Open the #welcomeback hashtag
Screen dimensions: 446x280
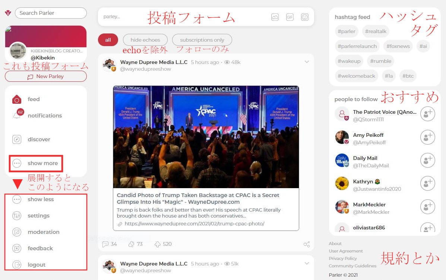point(357,76)
